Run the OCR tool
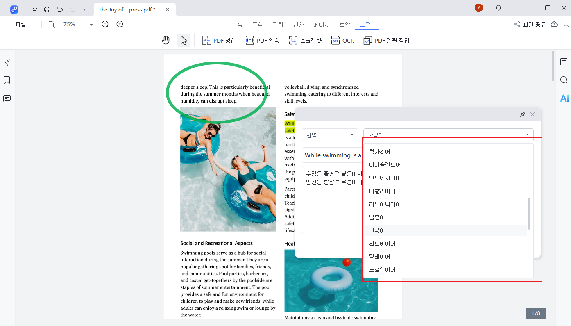This screenshot has height=326, width=571. coord(343,40)
